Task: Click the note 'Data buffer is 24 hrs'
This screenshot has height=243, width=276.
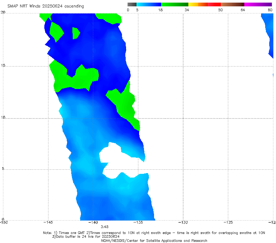Action: (x=76, y=237)
